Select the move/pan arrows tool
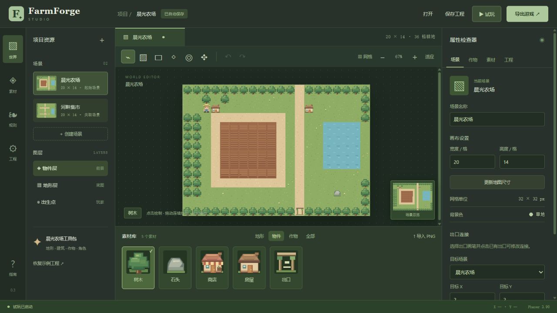557x313 pixels. (x=204, y=57)
